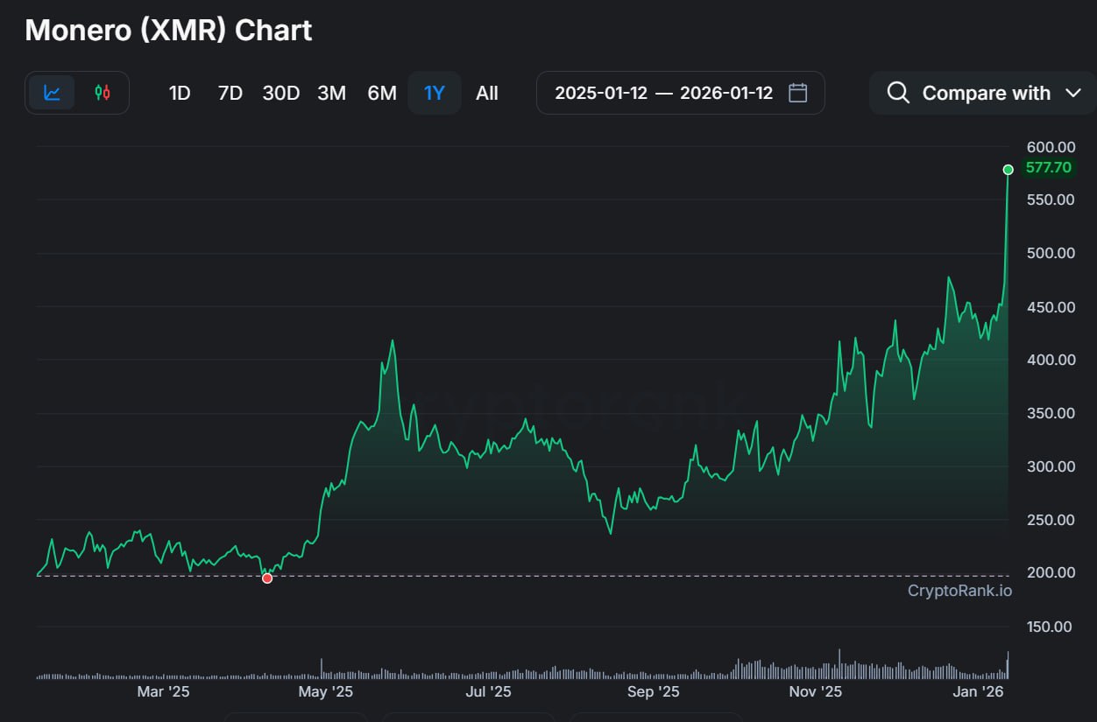The image size is (1097, 722).
Task: Switch to candlestick chart view
Action: click(103, 93)
